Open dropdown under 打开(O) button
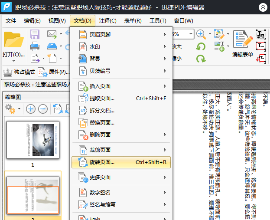 click(x=13, y=61)
